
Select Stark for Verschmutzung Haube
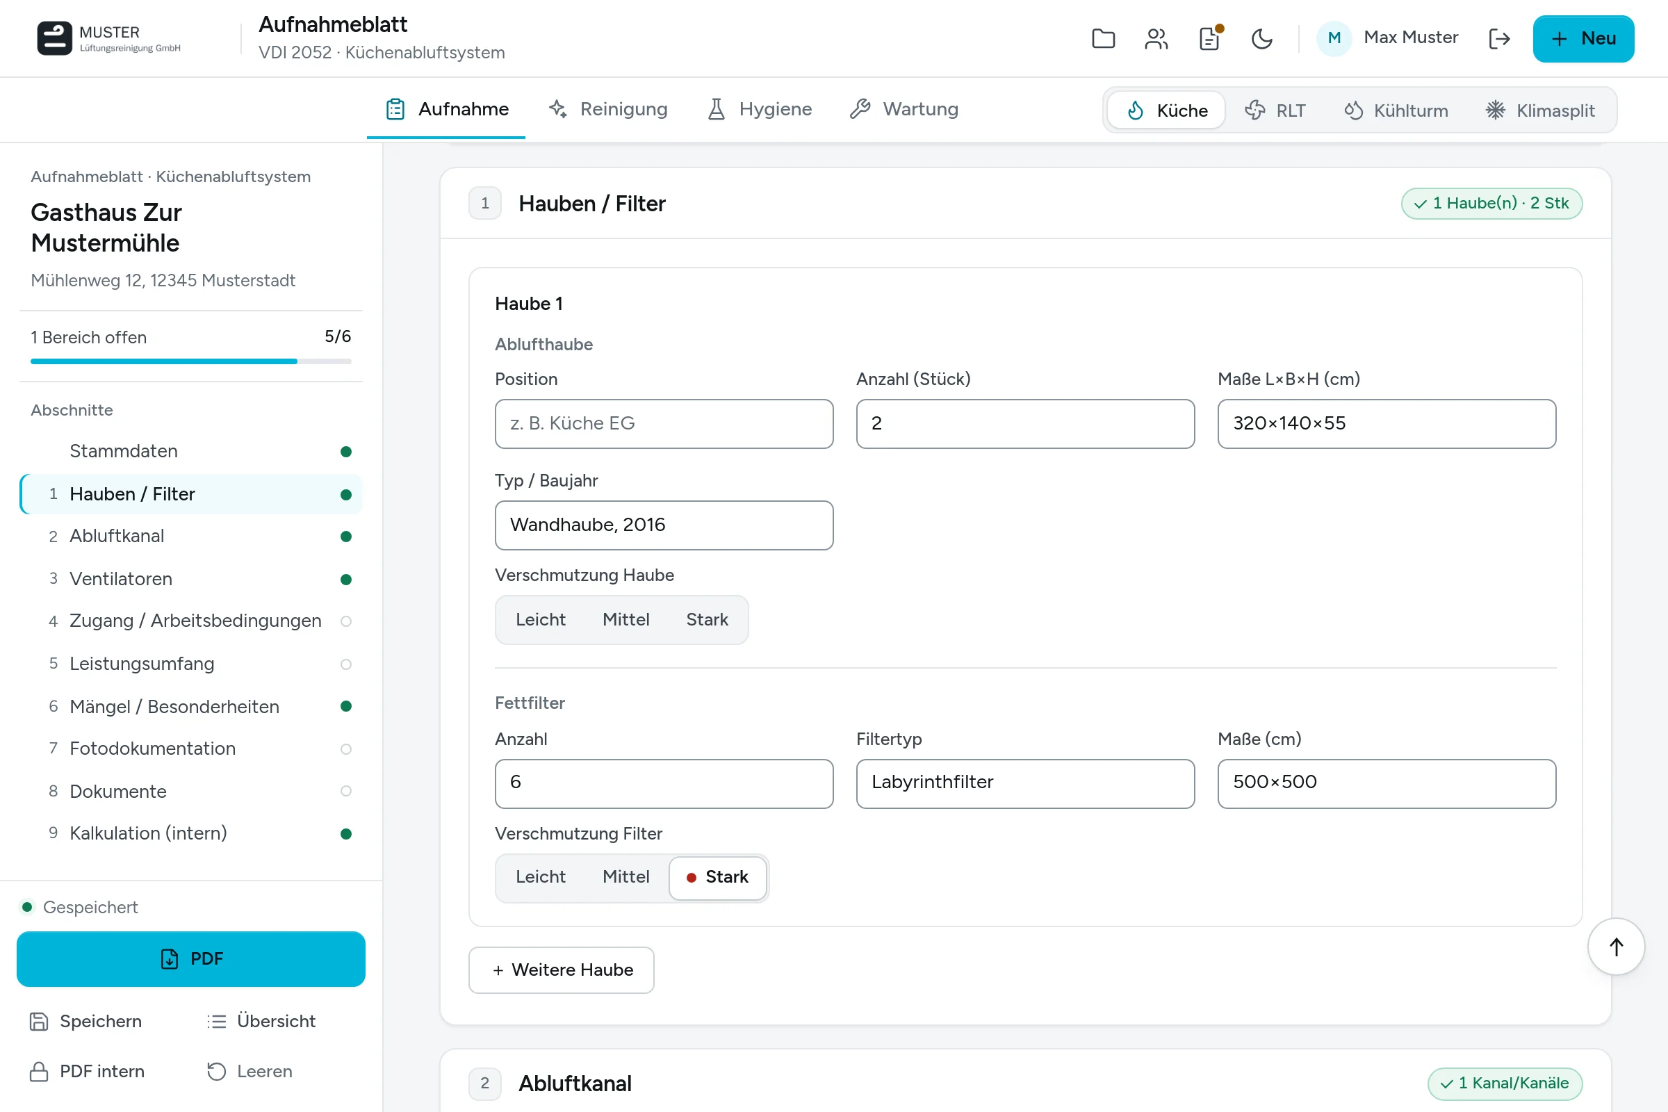(x=707, y=619)
